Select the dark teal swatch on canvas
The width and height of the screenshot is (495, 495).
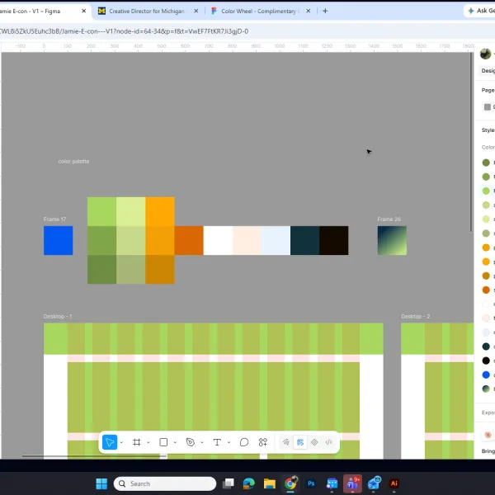pyautogui.click(x=305, y=240)
